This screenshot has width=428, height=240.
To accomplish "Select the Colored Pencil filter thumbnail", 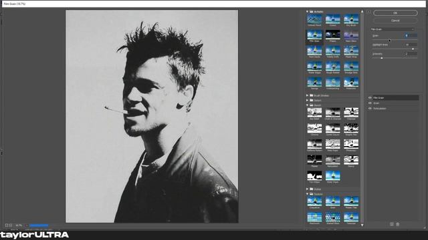I will 314,20.
